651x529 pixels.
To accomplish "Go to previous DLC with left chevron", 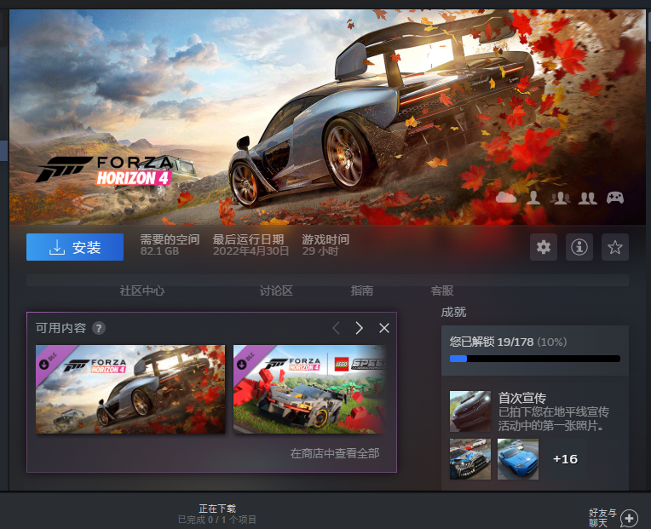I will [337, 328].
